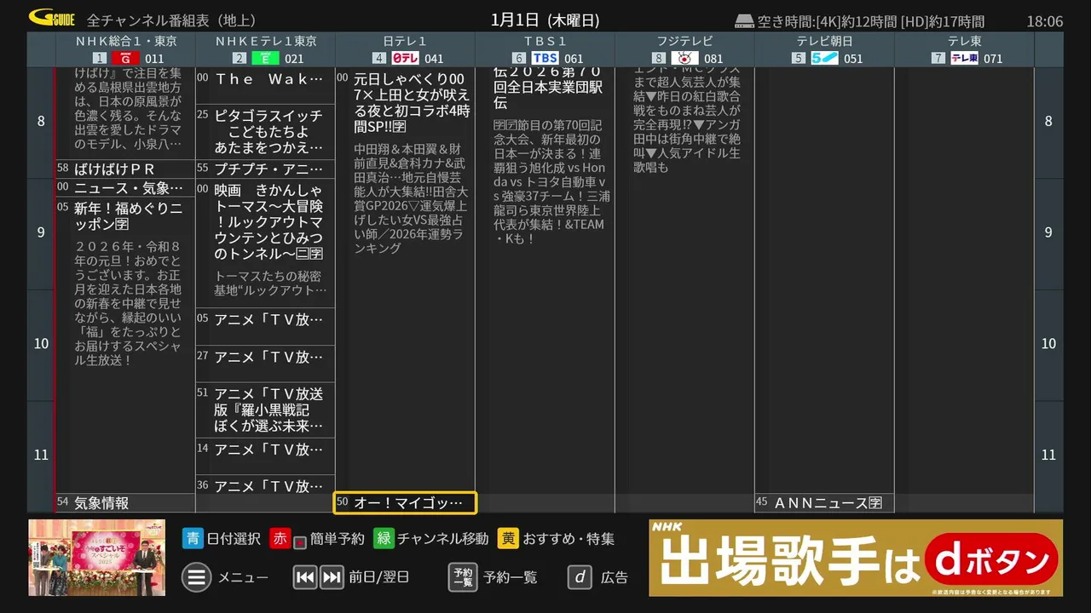Click the 全チャンネル番組表（地上） title
The width and height of the screenshot is (1091, 613).
[171, 20]
